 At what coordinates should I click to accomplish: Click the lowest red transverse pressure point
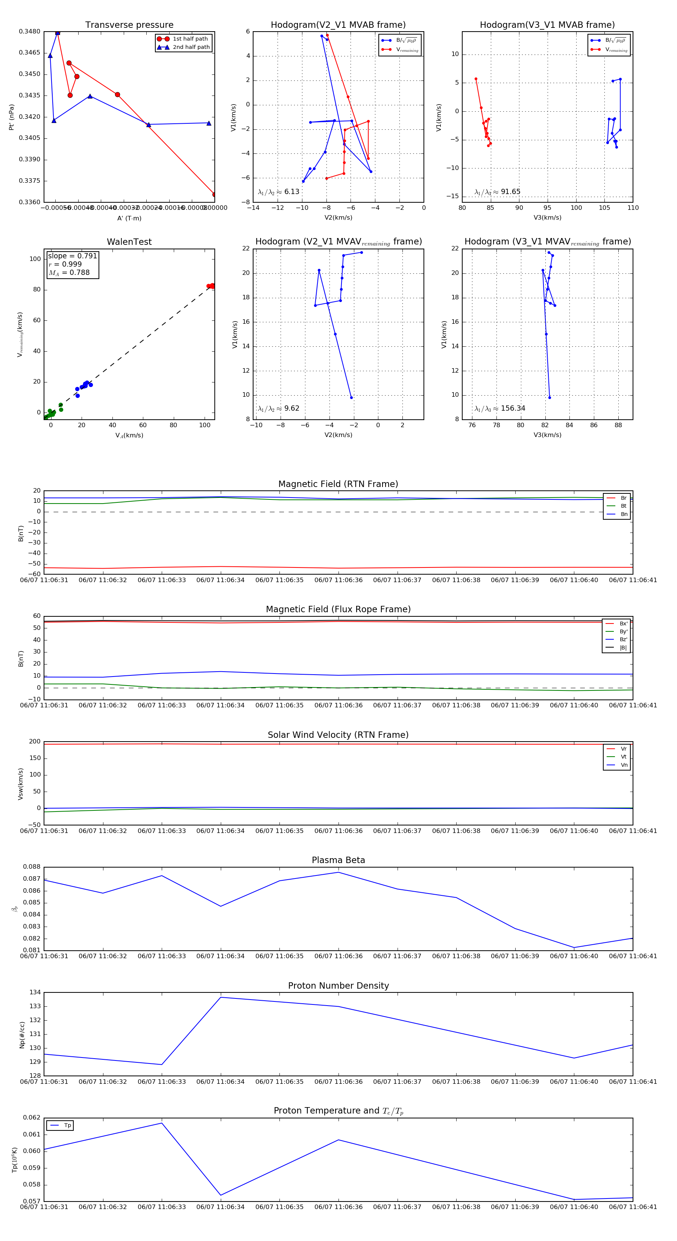(214, 195)
